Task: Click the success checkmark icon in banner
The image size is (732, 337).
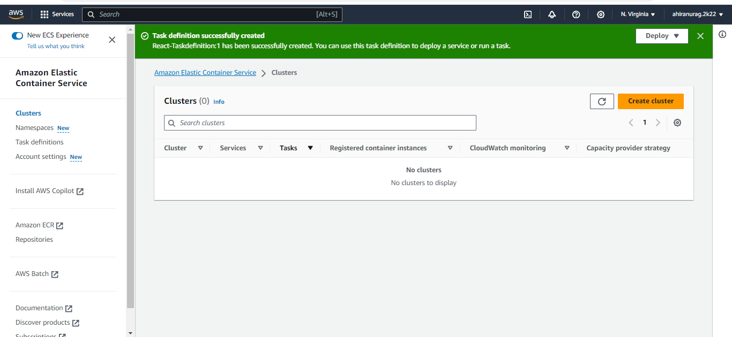Action: (x=145, y=36)
